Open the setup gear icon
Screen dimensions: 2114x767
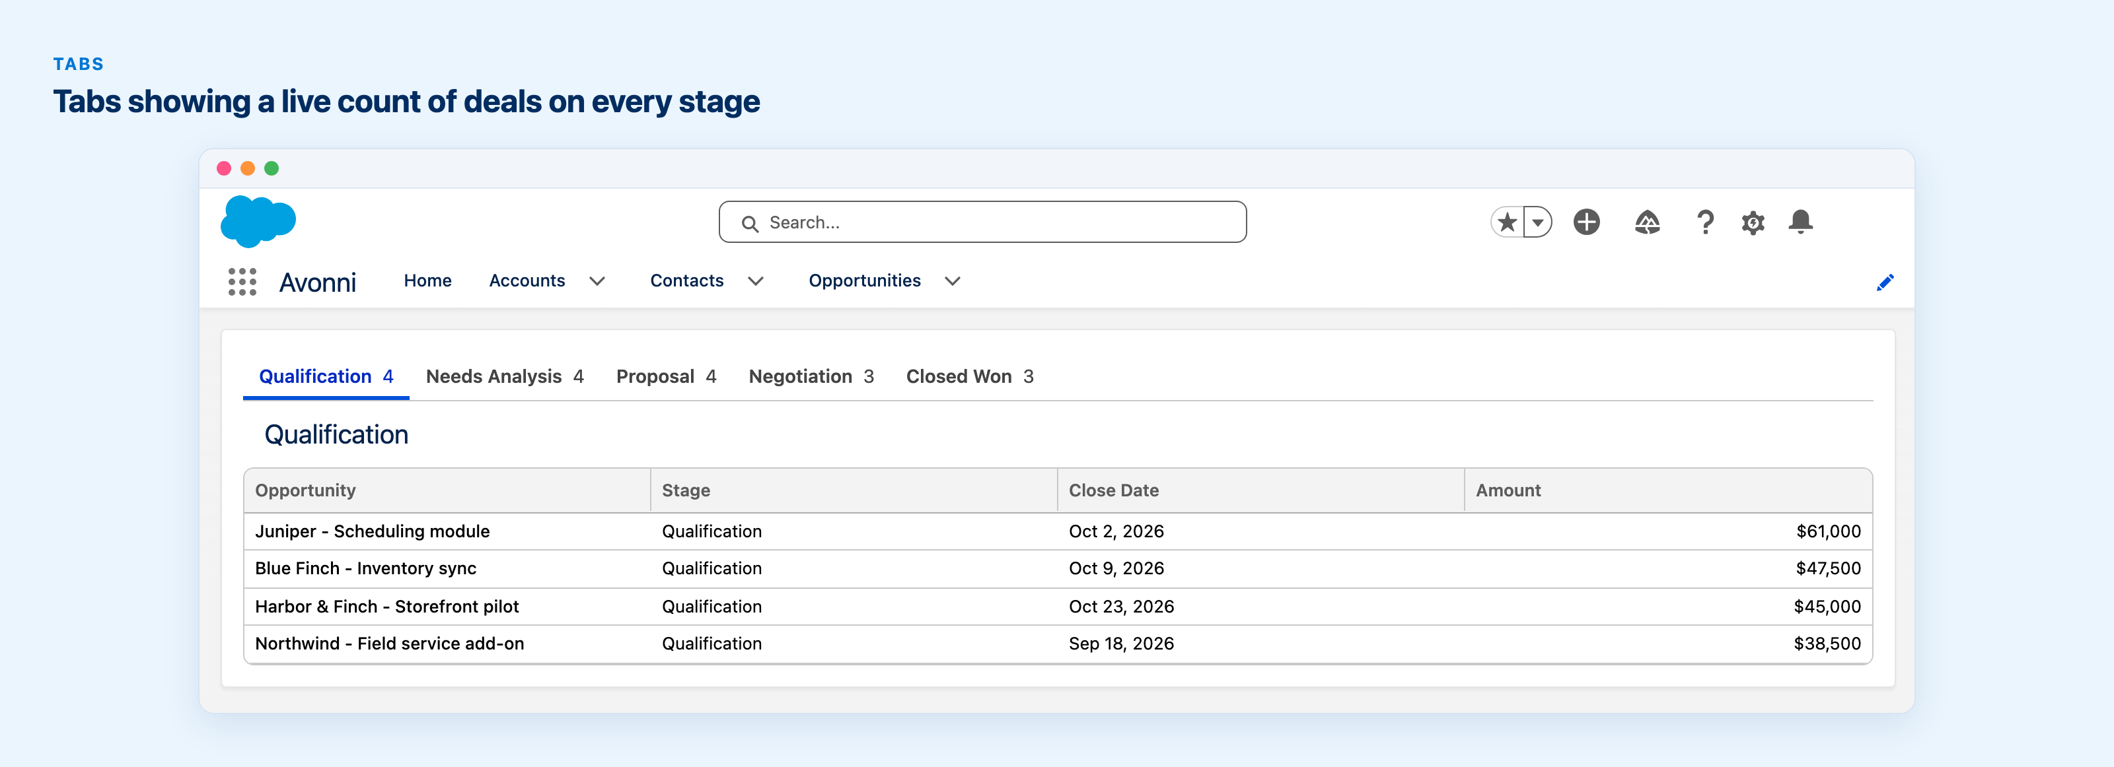[1753, 222]
